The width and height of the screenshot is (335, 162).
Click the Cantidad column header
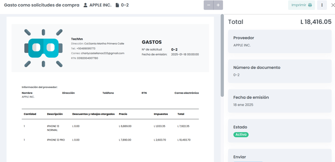[x=30, y=114]
